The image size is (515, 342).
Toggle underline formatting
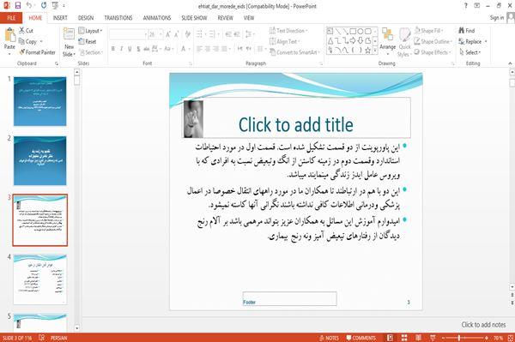(x=130, y=49)
